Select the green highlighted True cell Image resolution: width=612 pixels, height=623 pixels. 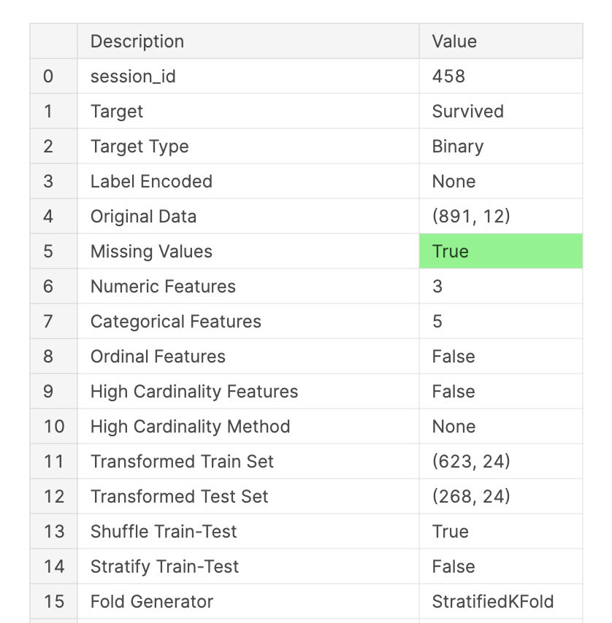click(x=500, y=252)
